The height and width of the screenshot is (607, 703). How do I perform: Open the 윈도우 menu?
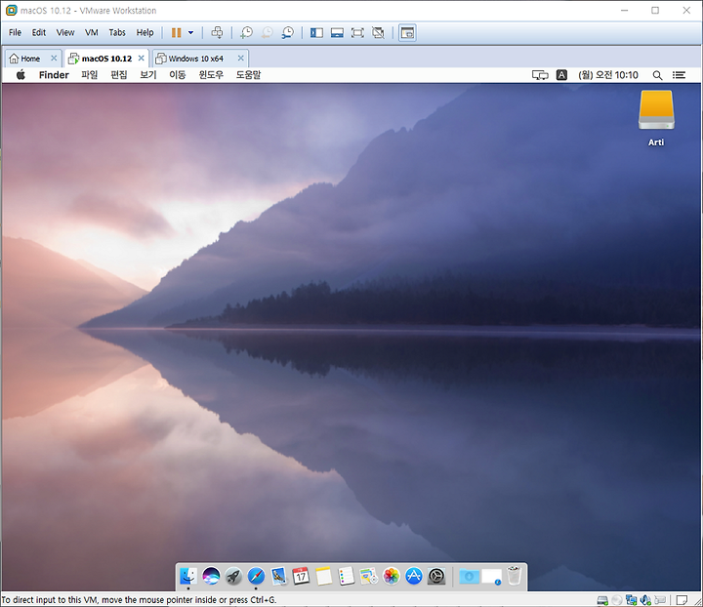click(211, 75)
